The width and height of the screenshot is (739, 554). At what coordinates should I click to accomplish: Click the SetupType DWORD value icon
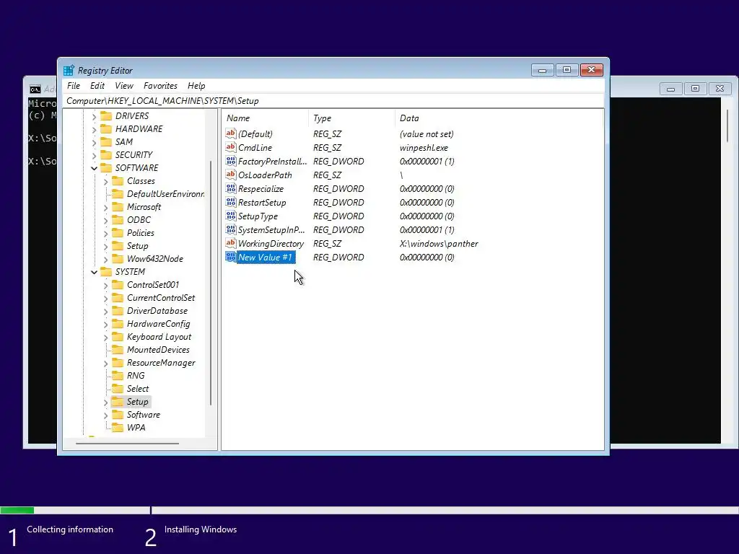click(230, 216)
